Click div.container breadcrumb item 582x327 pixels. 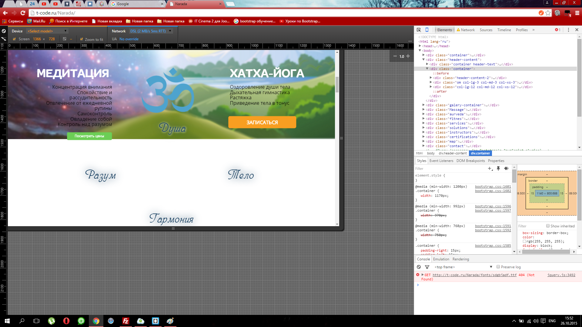(x=480, y=153)
